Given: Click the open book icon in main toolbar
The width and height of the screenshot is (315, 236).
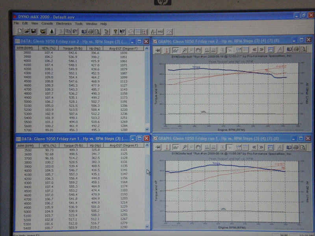Looking at the screenshot, I should tap(84, 31).
